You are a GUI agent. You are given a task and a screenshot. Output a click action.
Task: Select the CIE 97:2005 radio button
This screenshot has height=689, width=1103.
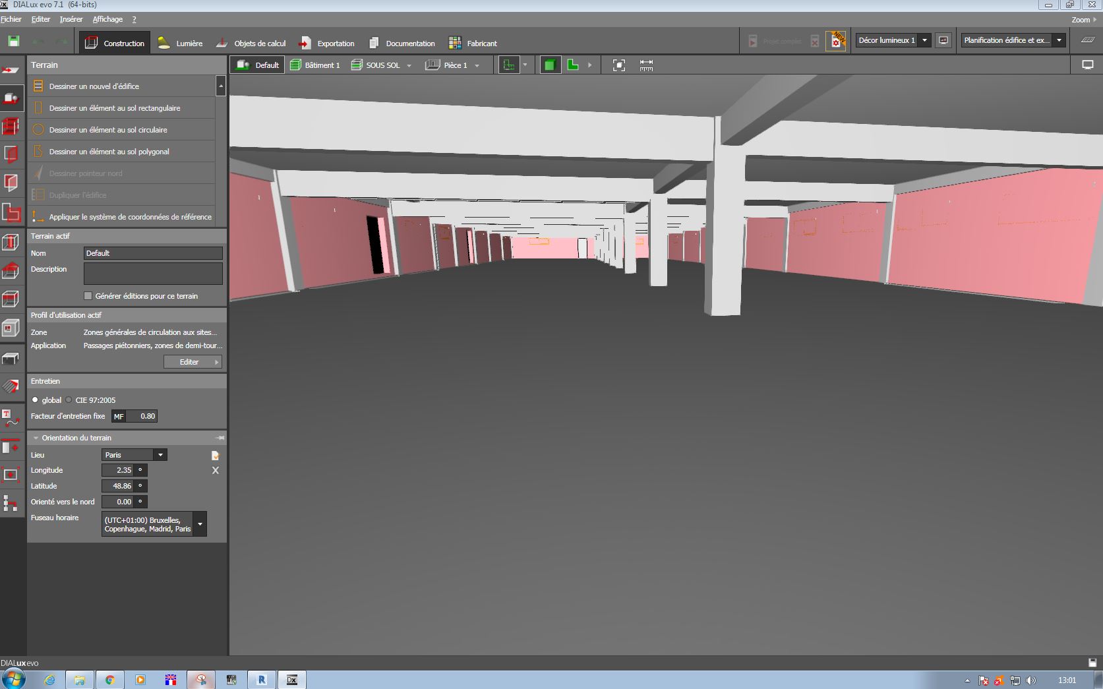pos(69,400)
